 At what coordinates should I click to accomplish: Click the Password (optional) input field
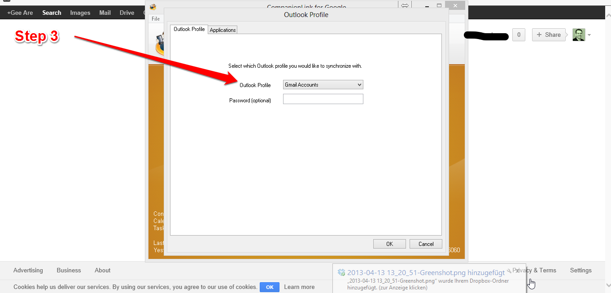[323, 99]
